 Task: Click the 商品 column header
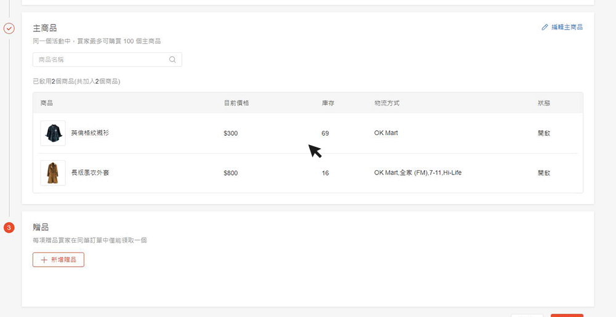pyautogui.click(x=47, y=103)
